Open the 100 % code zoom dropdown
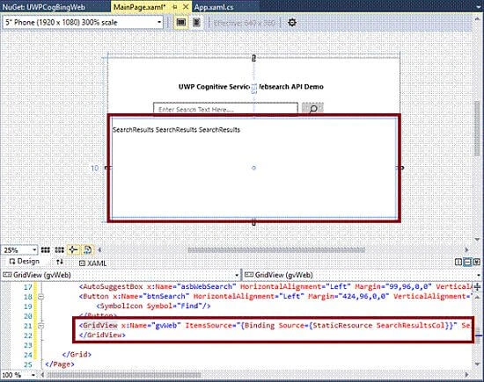The image size is (484, 382). point(18,375)
